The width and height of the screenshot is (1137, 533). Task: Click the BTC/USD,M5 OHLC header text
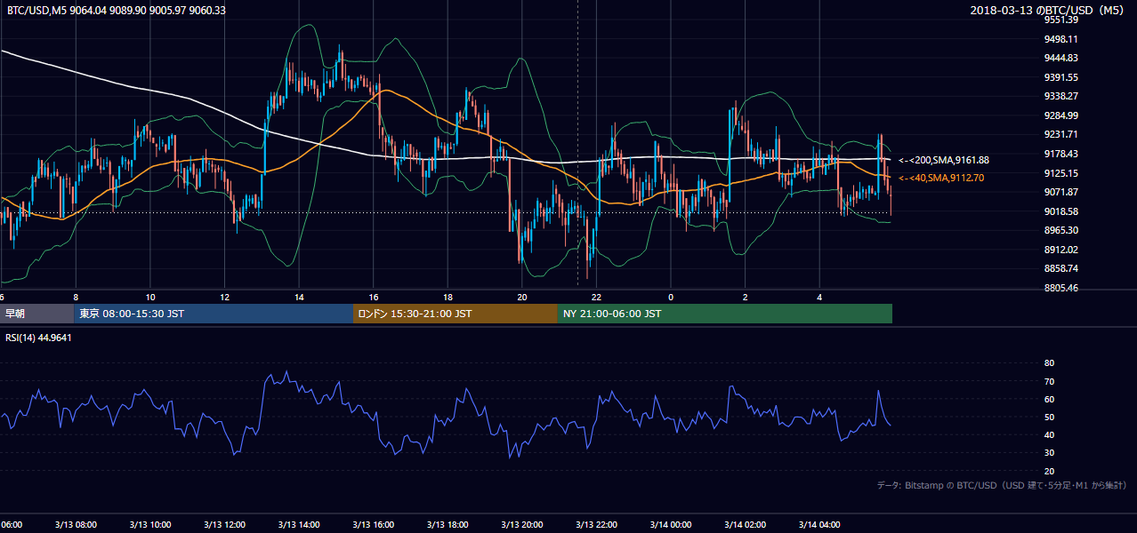(x=117, y=11)
